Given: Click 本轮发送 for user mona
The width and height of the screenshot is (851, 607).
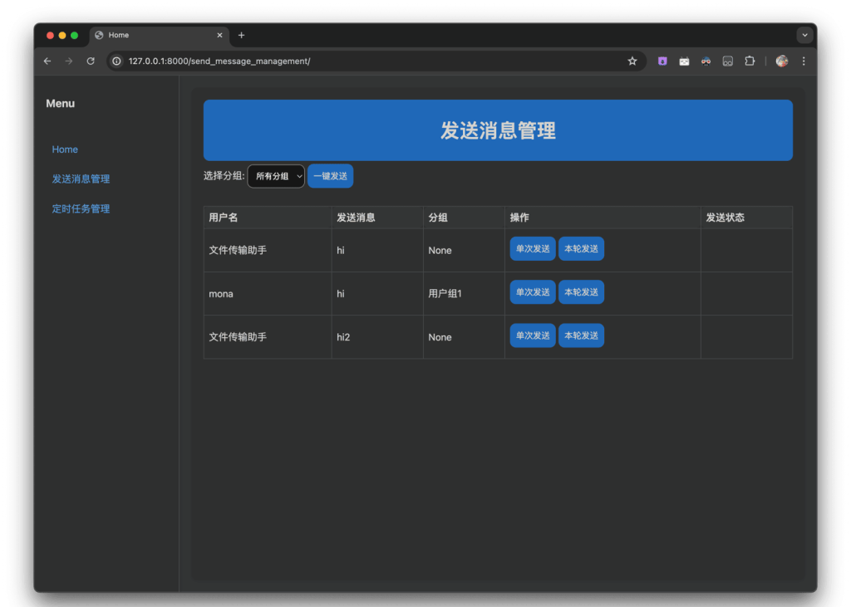Looking at the screenshot, I should click(x=581, y=292).
